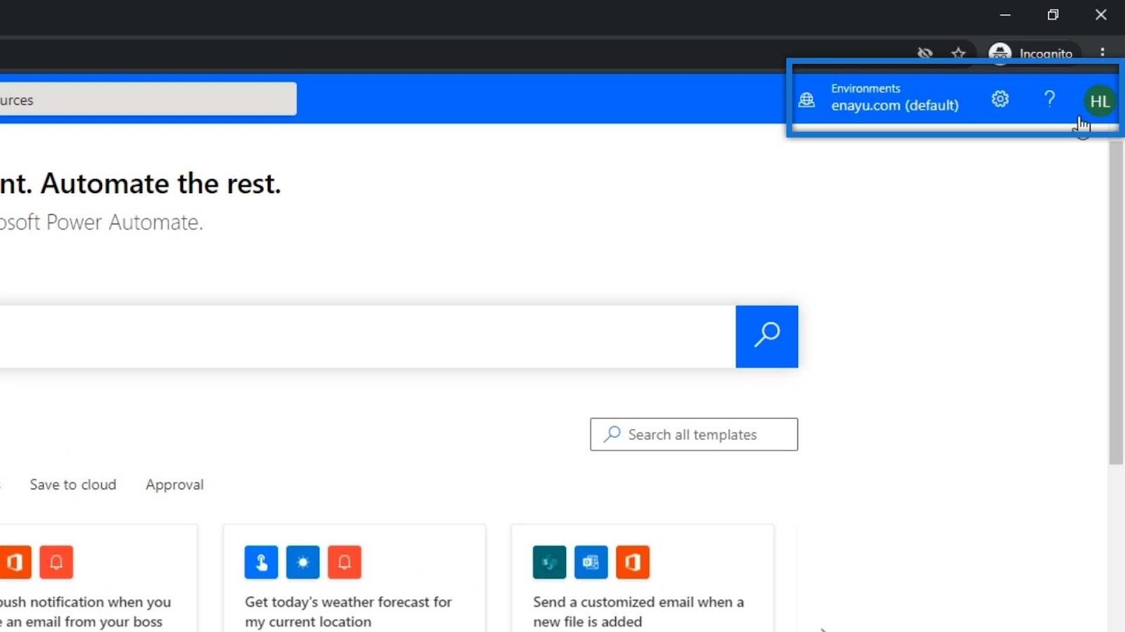This screenshot has width=1125, height=632.
Task: Expand the enayu.com (default) environment picker
Action: pyautogui.click(x=894, y=98)
